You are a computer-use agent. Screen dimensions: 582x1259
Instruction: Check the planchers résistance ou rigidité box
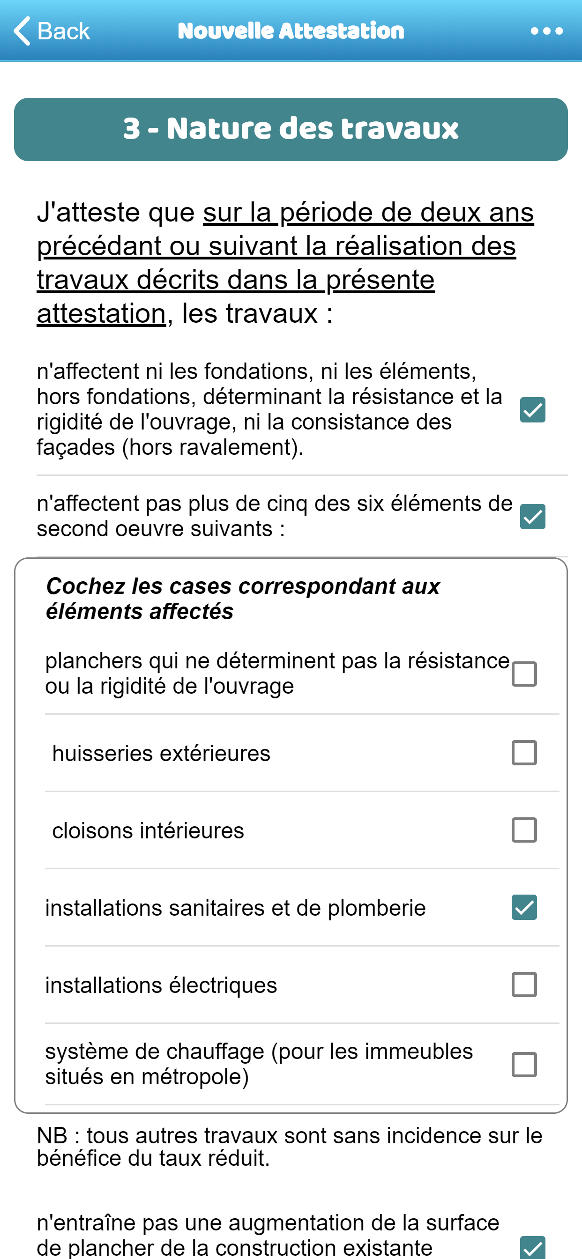tap(524, 674)
